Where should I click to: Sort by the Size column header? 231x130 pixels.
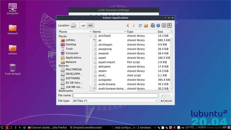tap(164, 32)
